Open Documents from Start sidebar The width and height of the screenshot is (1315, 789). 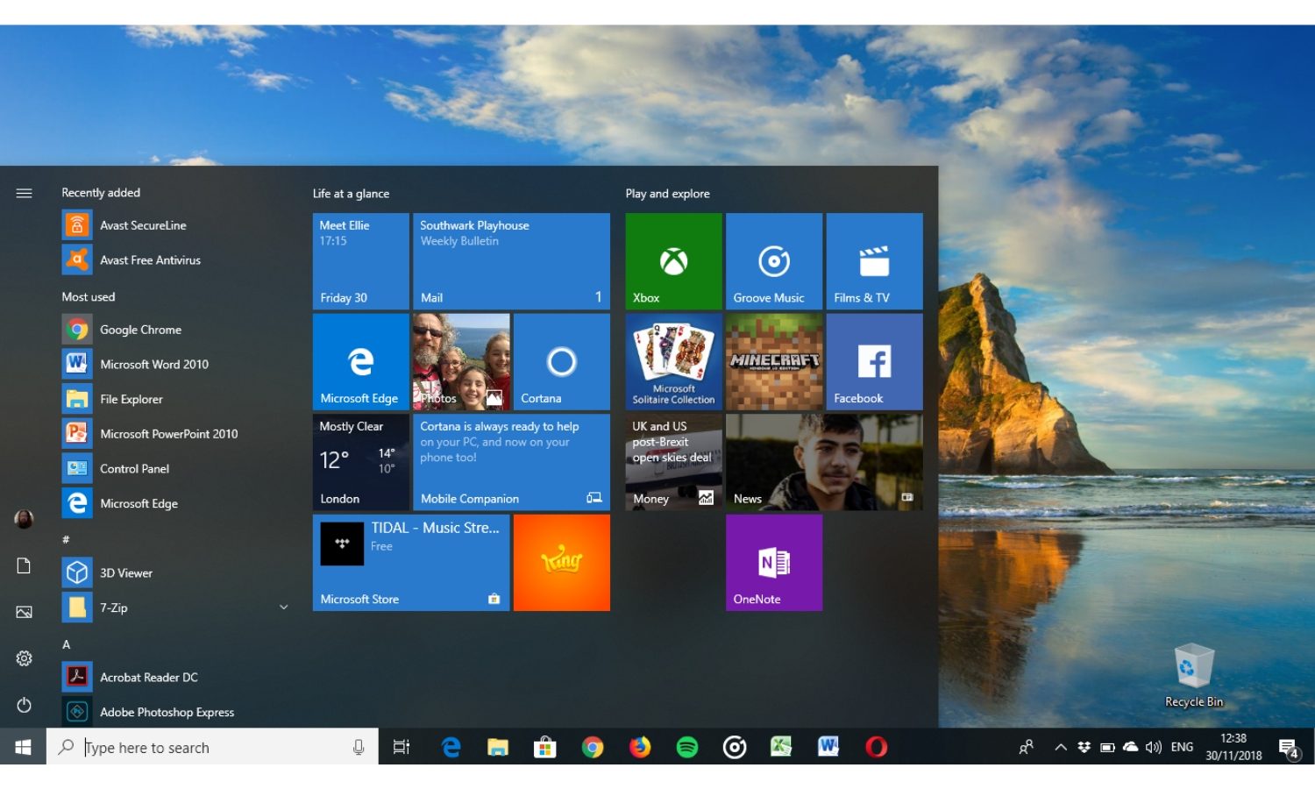click(24, 565)
